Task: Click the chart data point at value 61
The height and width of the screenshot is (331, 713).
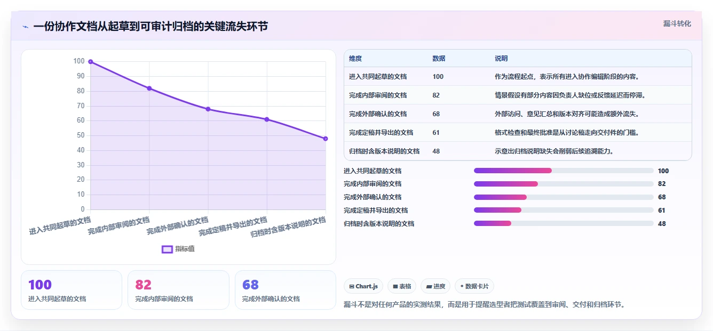Action: pos(267,119)
